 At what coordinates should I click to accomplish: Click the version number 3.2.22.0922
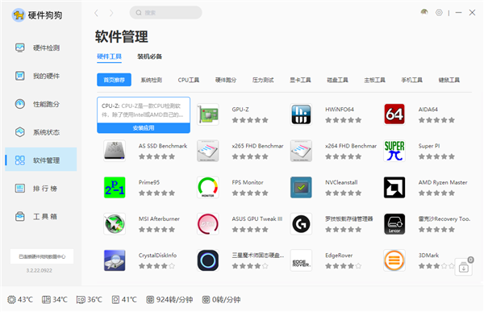click(40, 271)
